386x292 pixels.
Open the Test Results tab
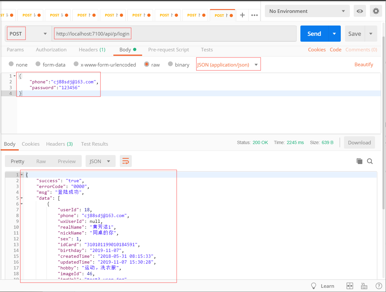pos(95,144)
